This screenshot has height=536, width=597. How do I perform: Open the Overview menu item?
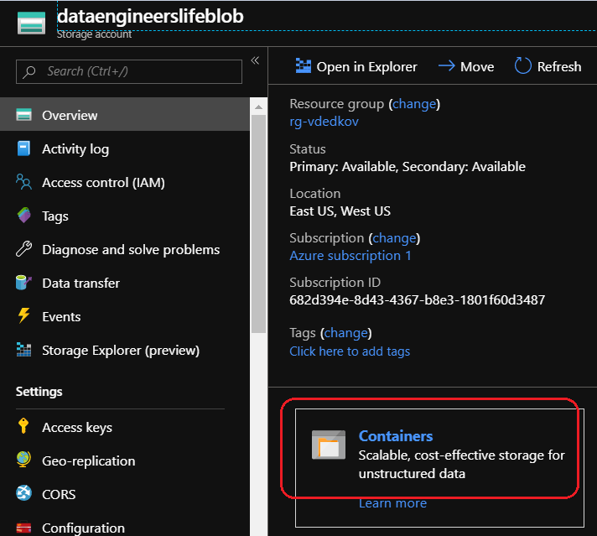[125, 115]
